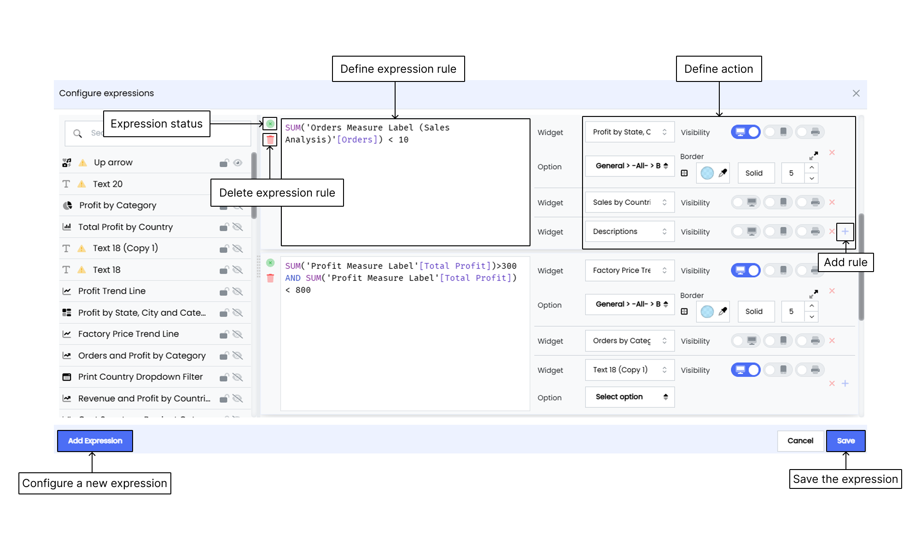Toggle mobile visibility for Text 18 (Copy 1) widget

(x=778, y=370)
